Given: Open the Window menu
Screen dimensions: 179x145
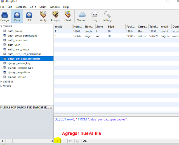Looking at the screenshot, I should pos(55,7).
